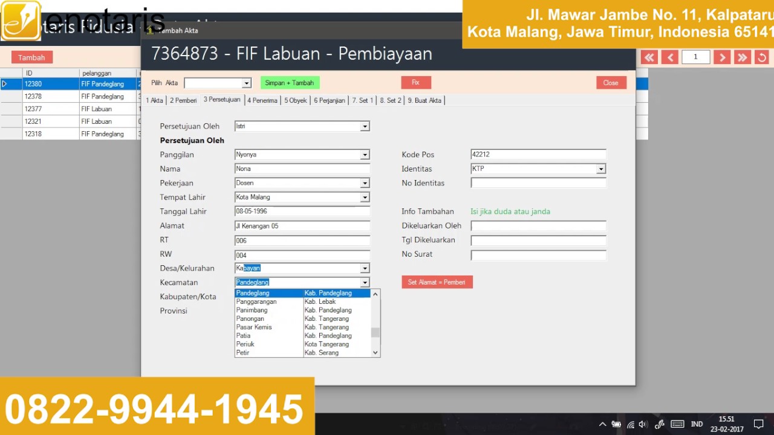Click scroll-down arrow of Kecamatan list
The width and height of the screenshot is (774, 435).
[x=376, y=353]
